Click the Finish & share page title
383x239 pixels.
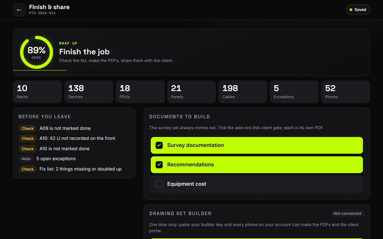click(49, 7)
